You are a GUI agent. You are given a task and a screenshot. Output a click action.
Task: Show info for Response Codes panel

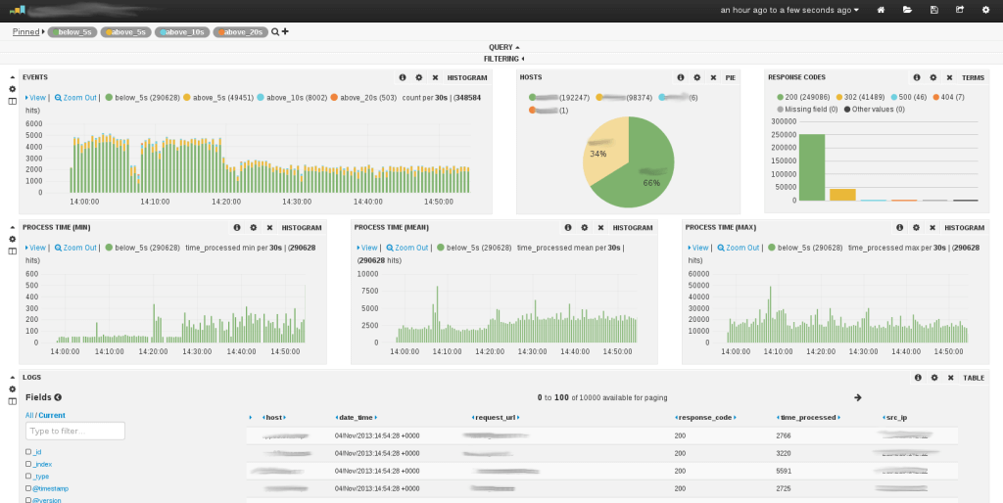(916, 76)
